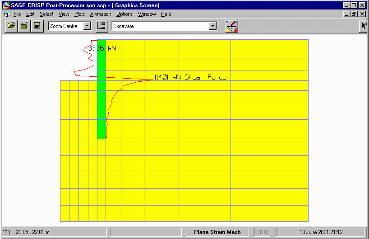Minimize the main application window
Screen dimensions: 369x239
pyautogui.click(x=346, y=5)
